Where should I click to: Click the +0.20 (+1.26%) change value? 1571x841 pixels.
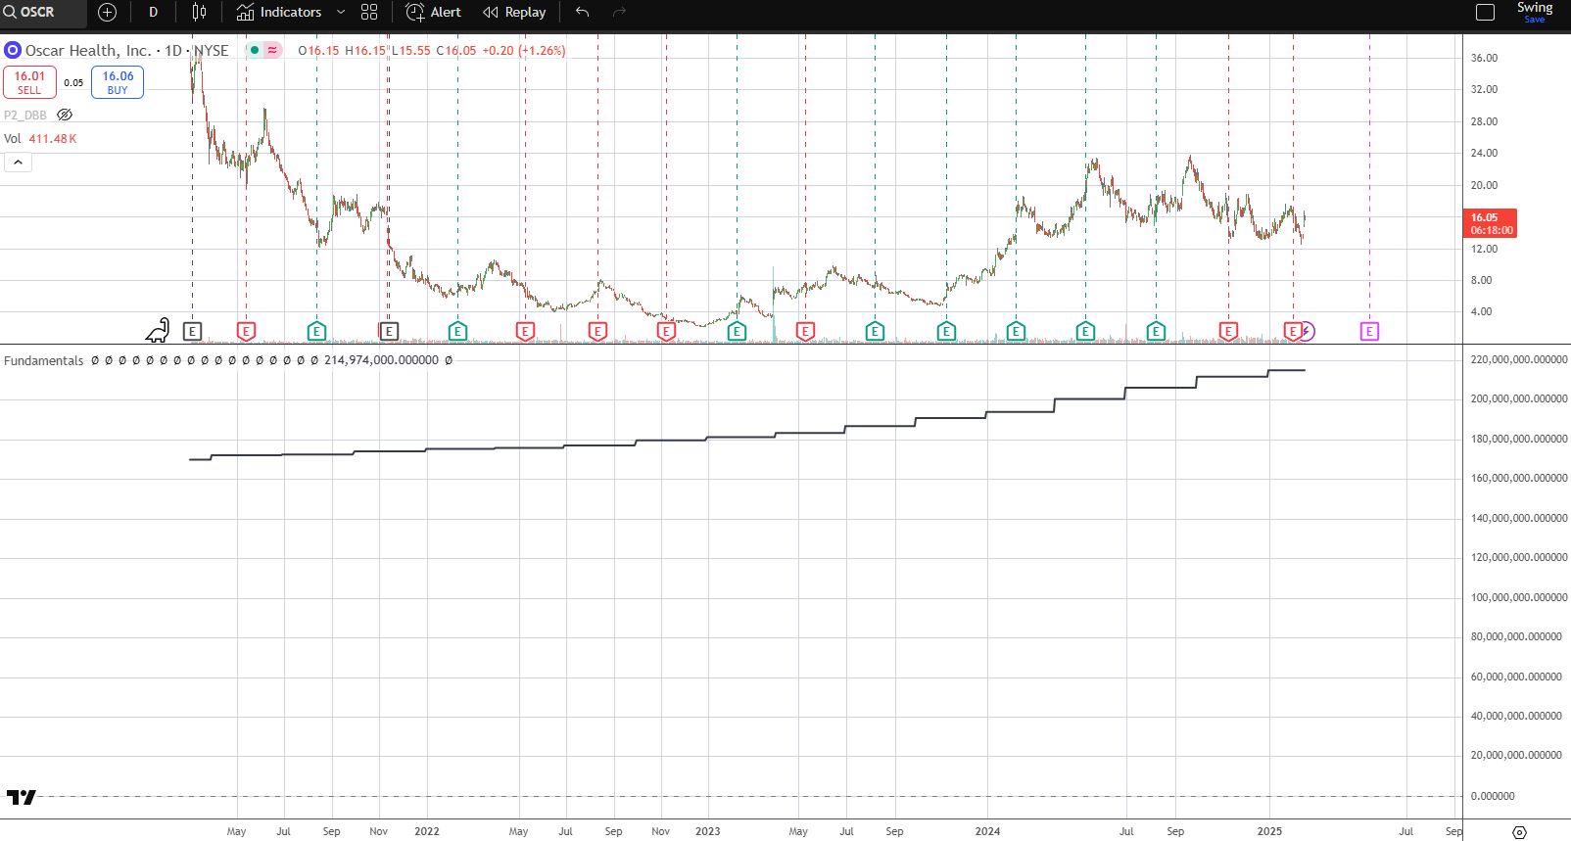coord(523,50)
